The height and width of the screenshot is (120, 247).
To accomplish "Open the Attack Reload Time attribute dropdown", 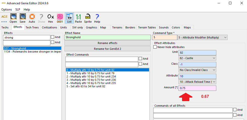I will [x=197, y=82].
